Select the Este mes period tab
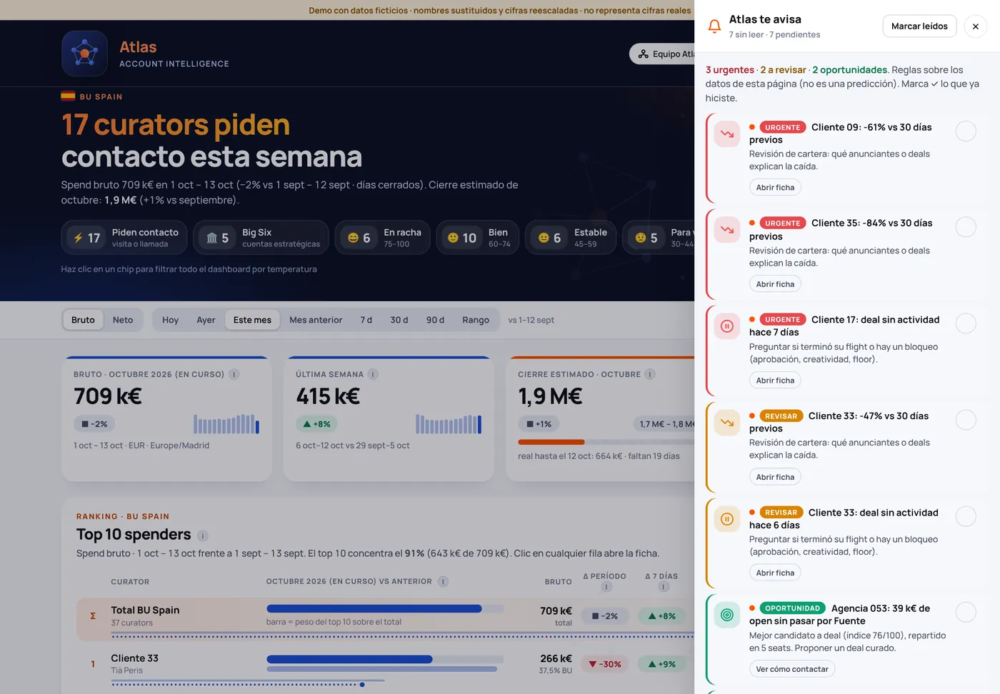 pyautogui.click(x=252, y=320)
